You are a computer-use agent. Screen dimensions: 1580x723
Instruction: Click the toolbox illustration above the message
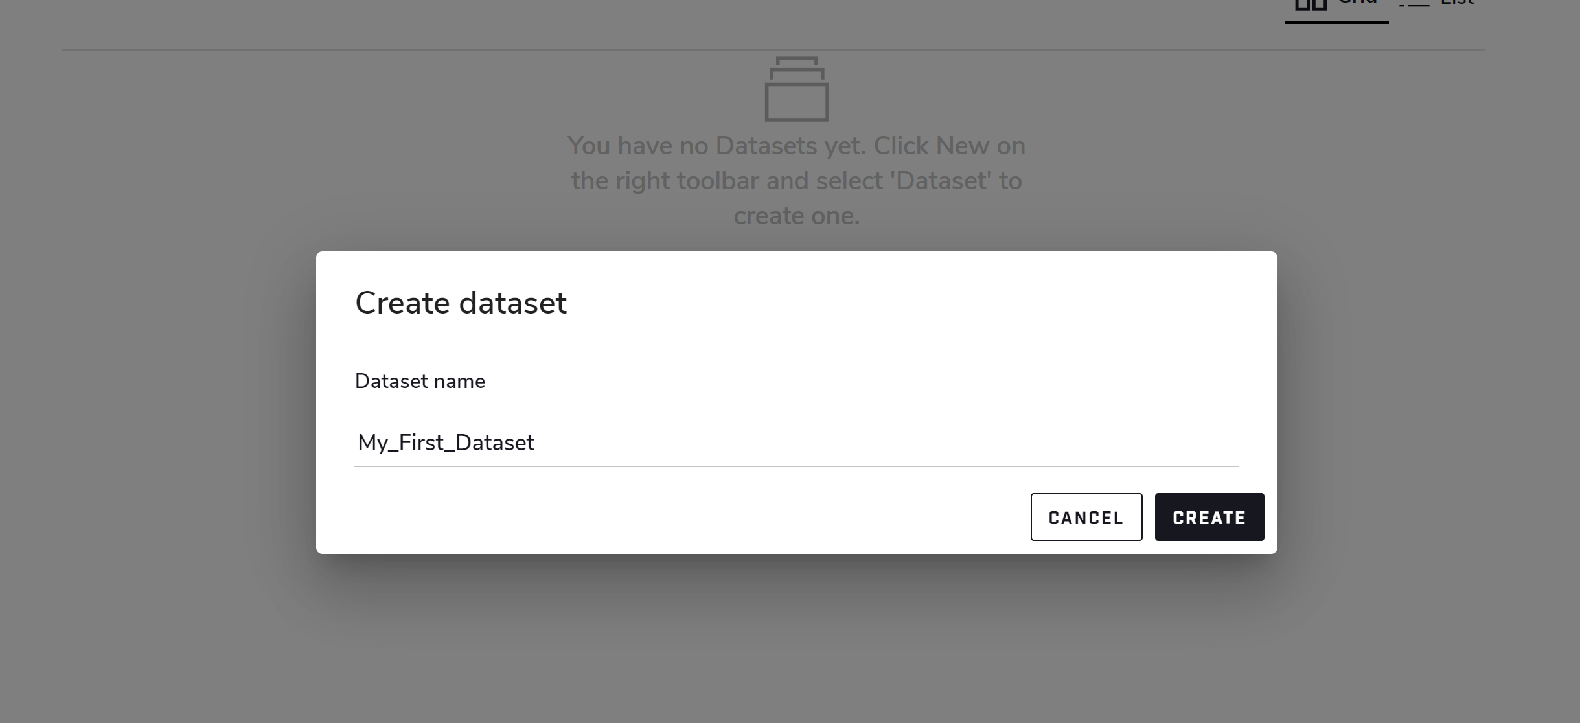797,91
